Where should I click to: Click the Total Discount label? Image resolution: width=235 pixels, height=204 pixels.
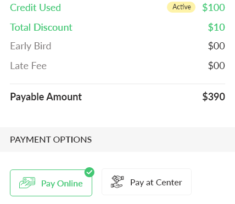[41, 27]
